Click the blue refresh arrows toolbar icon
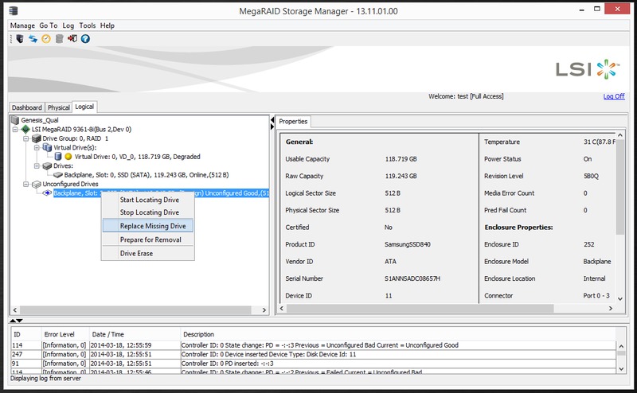Screen dimensions: 637x393 tap(33, 38)
